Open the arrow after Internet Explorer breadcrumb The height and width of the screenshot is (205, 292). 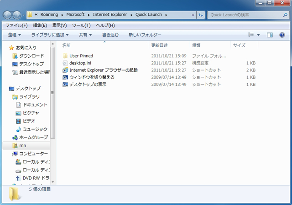click(x=131, y=15)
